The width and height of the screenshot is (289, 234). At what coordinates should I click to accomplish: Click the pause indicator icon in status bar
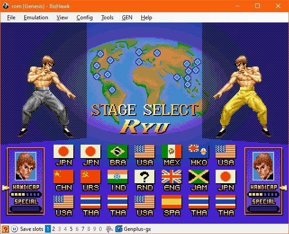coord(14,229)
